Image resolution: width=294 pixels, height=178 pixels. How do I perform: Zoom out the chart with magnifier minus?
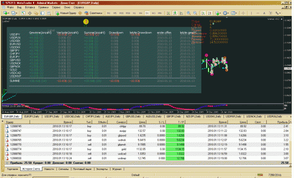coord(195,13)
